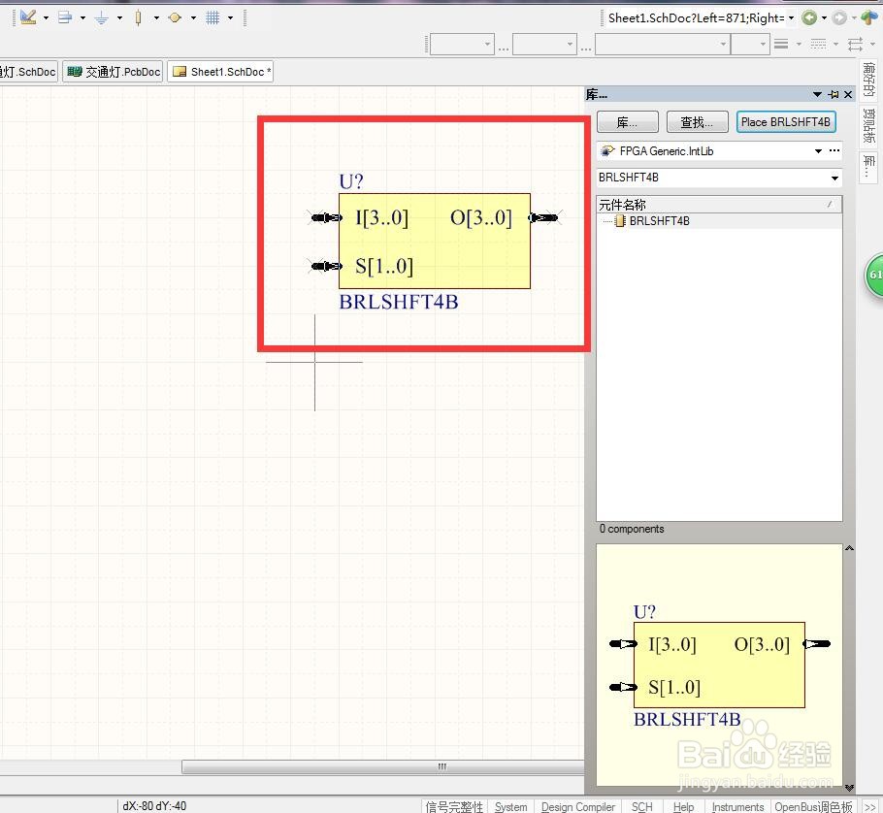Click the >> status bar expand button
The image size is (883, 813).
point(870,806)
